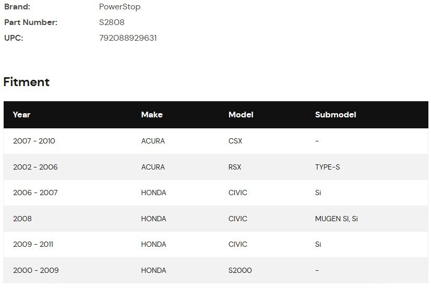Select the UPC number 792088929631
Screen dimensions: 431x288
[x=128, y=38]
